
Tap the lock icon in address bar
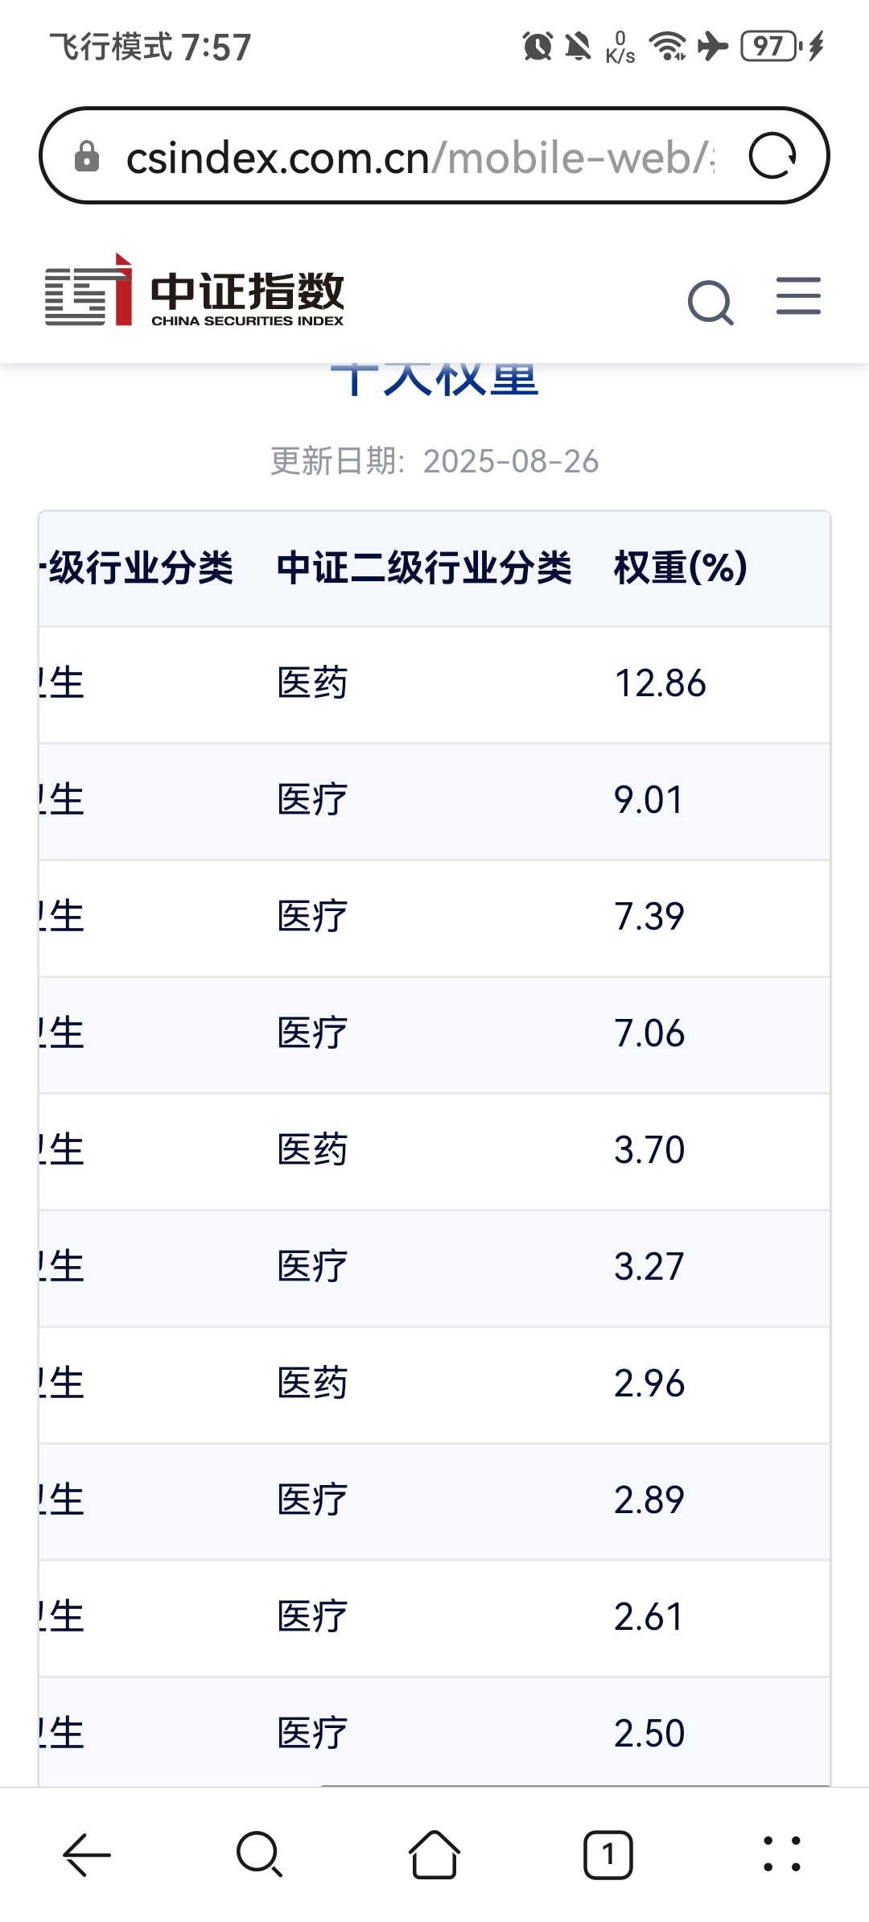[87, 156]
